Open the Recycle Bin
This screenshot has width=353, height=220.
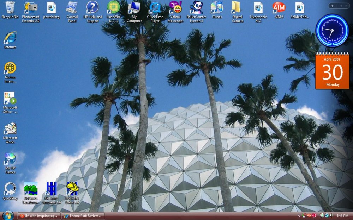(10, 8)
